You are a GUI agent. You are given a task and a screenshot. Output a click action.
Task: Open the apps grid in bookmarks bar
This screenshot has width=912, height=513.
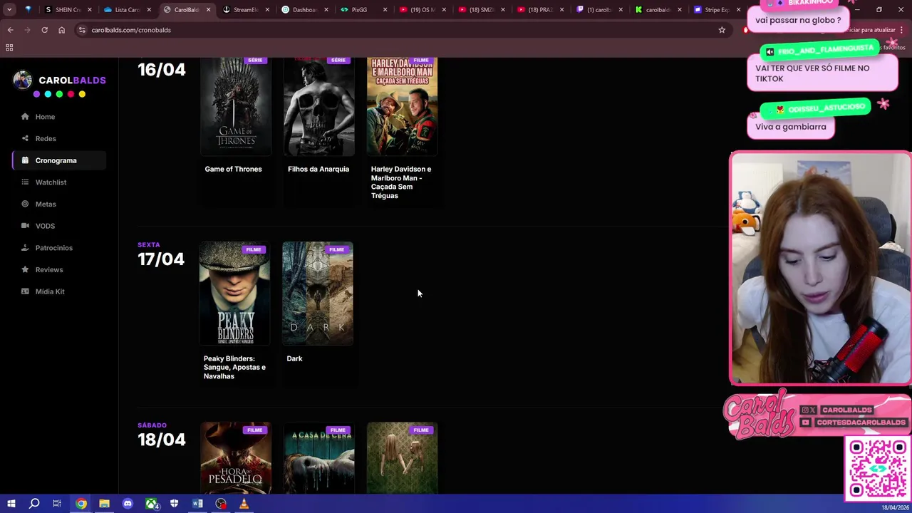pyautogui.click(x=9, y=48)
